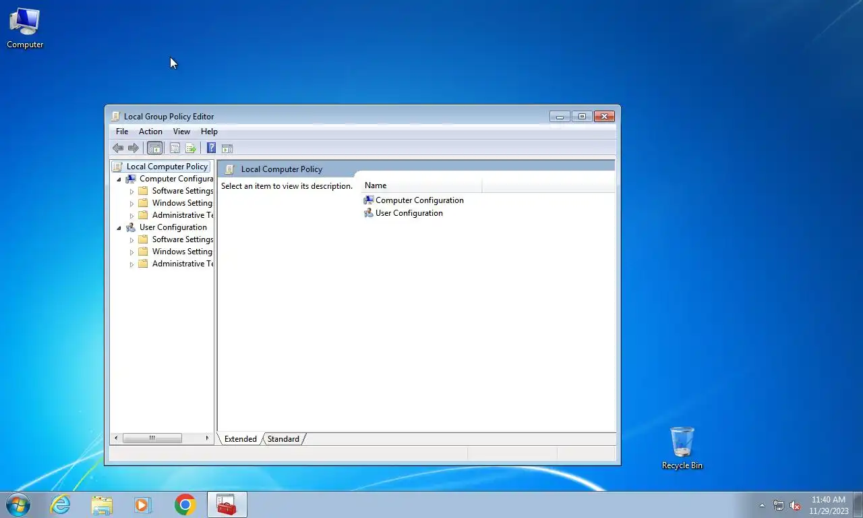Switch to the Standard tab
This screenshot has height=518, width=863.
pos(283,439)
